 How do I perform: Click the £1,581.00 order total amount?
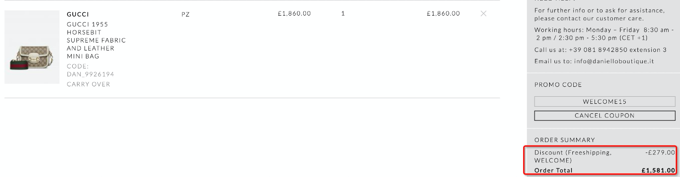coord(658,170)
